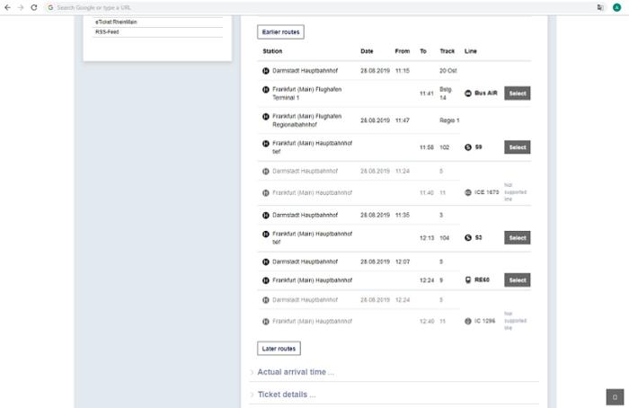Screen dimensions: 629x408
Task: Click the Track column header
Action: (x=447, y=51)
